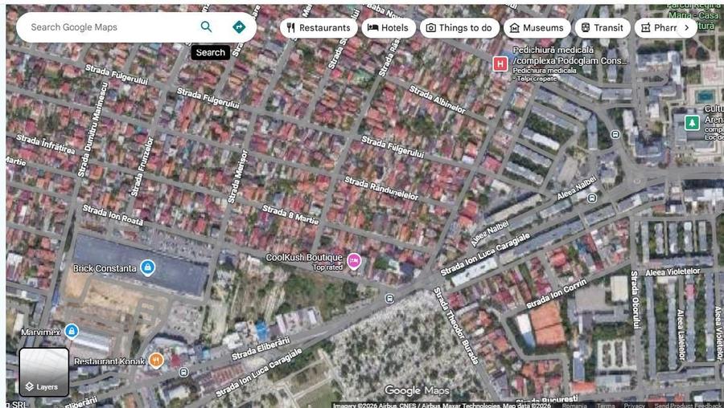The height and width of the screenshot is (408, 724).
Task: Filter by Hotels chip
Action: (x=389, y=27)
